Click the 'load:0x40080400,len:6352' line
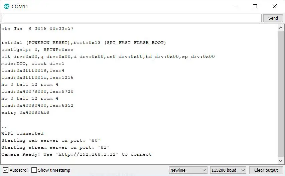 click(37, 105)
